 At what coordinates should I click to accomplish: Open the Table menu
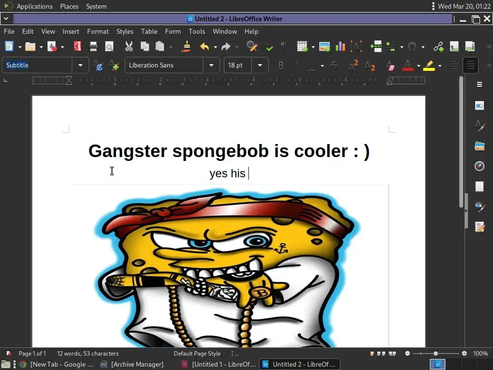149,31
